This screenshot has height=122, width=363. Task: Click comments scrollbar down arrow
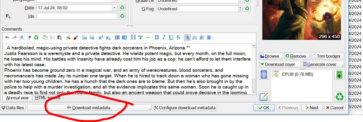[254, 92]
